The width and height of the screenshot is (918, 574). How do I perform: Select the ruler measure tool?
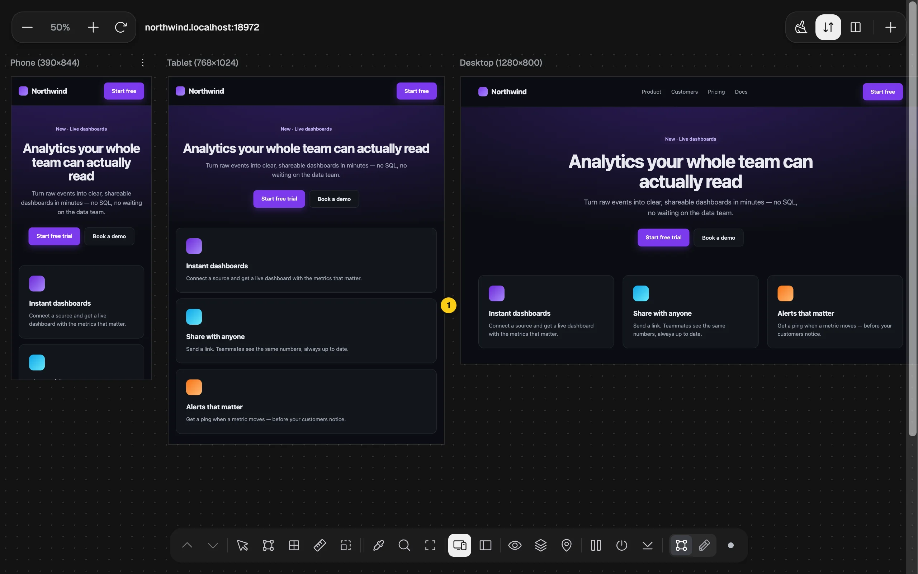(320, 546)
